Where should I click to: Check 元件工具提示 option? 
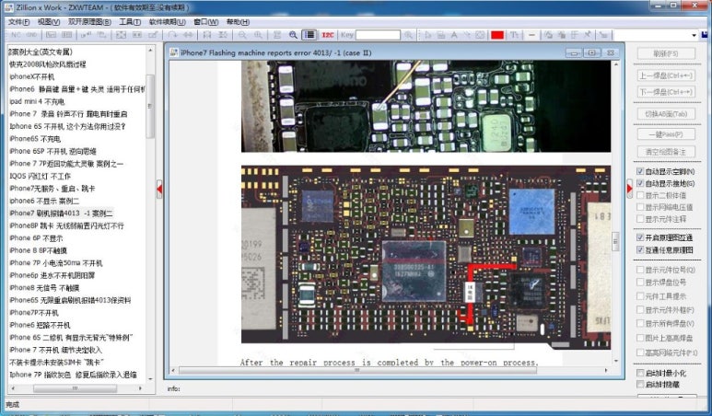(640, 295)
